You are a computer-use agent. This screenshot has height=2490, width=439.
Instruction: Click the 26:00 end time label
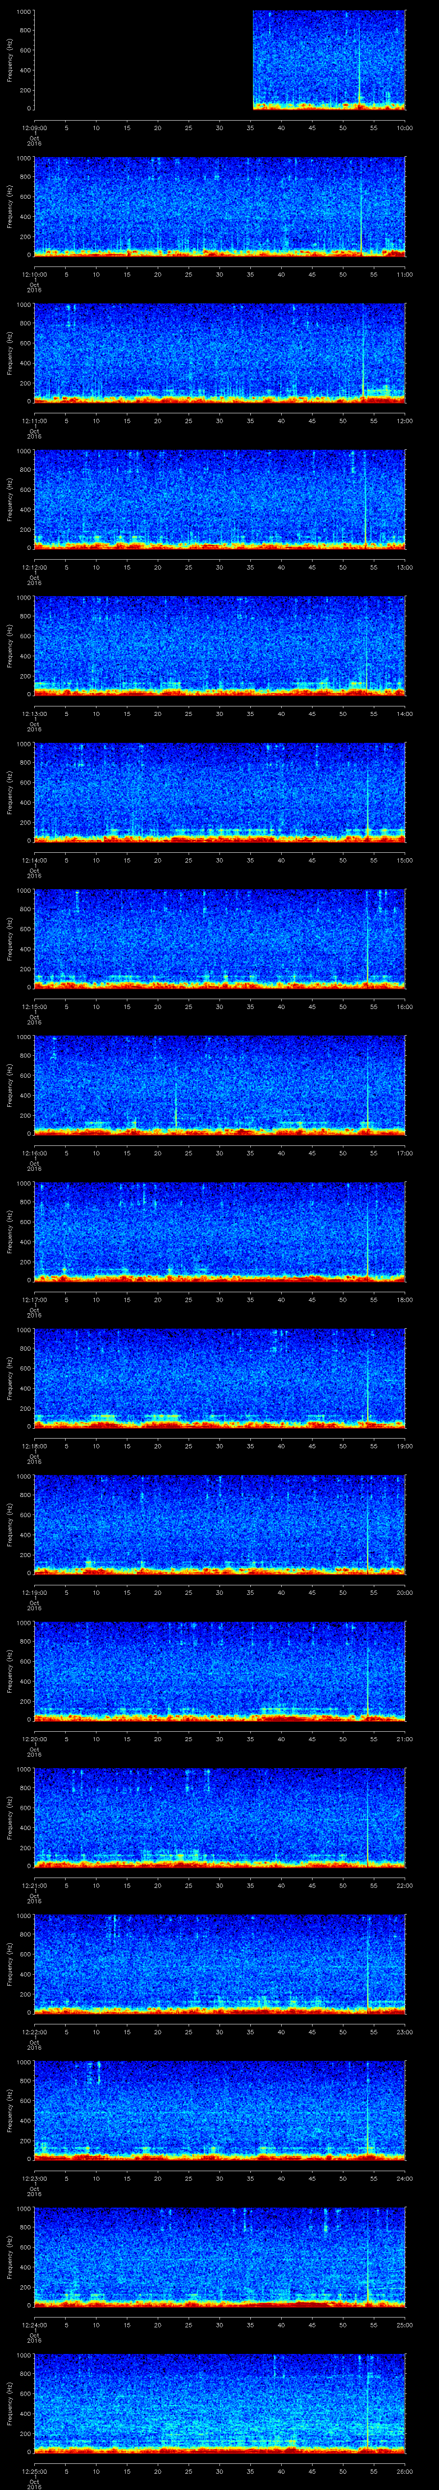coord(404,2468)
